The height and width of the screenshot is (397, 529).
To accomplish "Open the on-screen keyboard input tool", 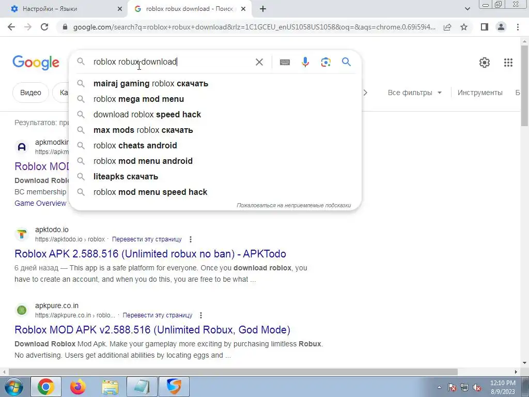I will pyautogui.click(x=285, y=62).
